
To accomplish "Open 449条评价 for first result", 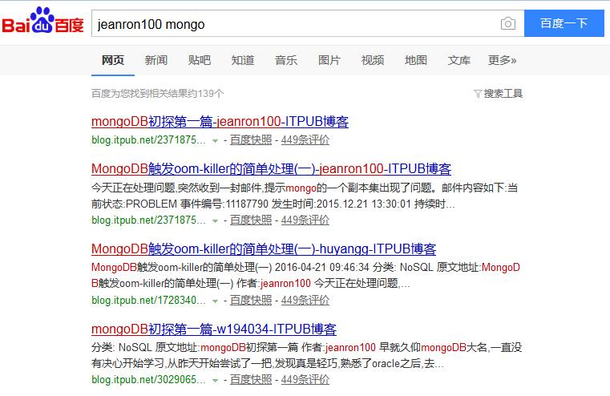I will 305,140.
